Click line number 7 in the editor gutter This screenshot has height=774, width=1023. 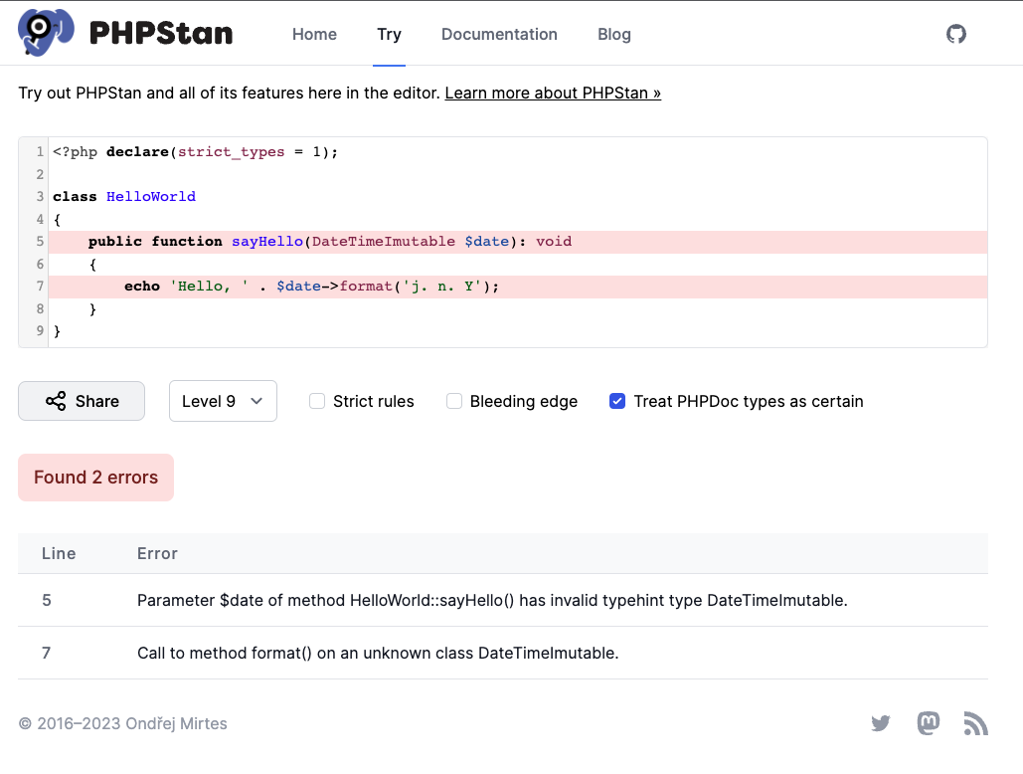[x=40, y=287]
